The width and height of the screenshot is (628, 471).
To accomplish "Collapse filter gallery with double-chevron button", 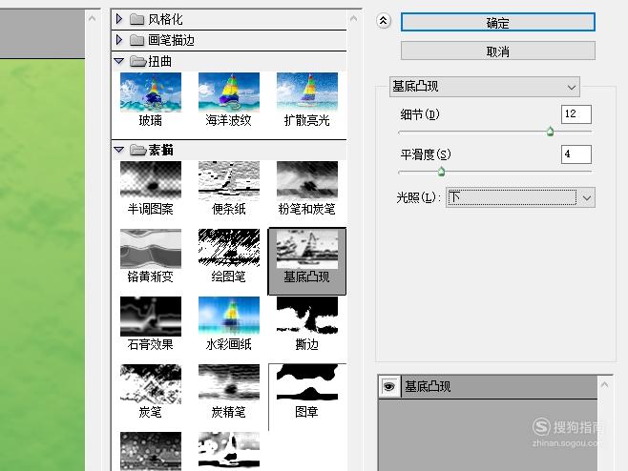I will tap(384, 20).
